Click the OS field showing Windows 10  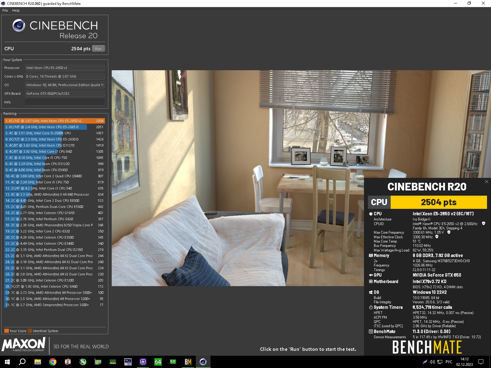(x=65, y=85)
